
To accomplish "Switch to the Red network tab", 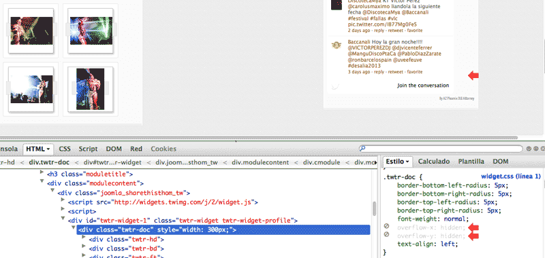I will click(x=136, y=149).
